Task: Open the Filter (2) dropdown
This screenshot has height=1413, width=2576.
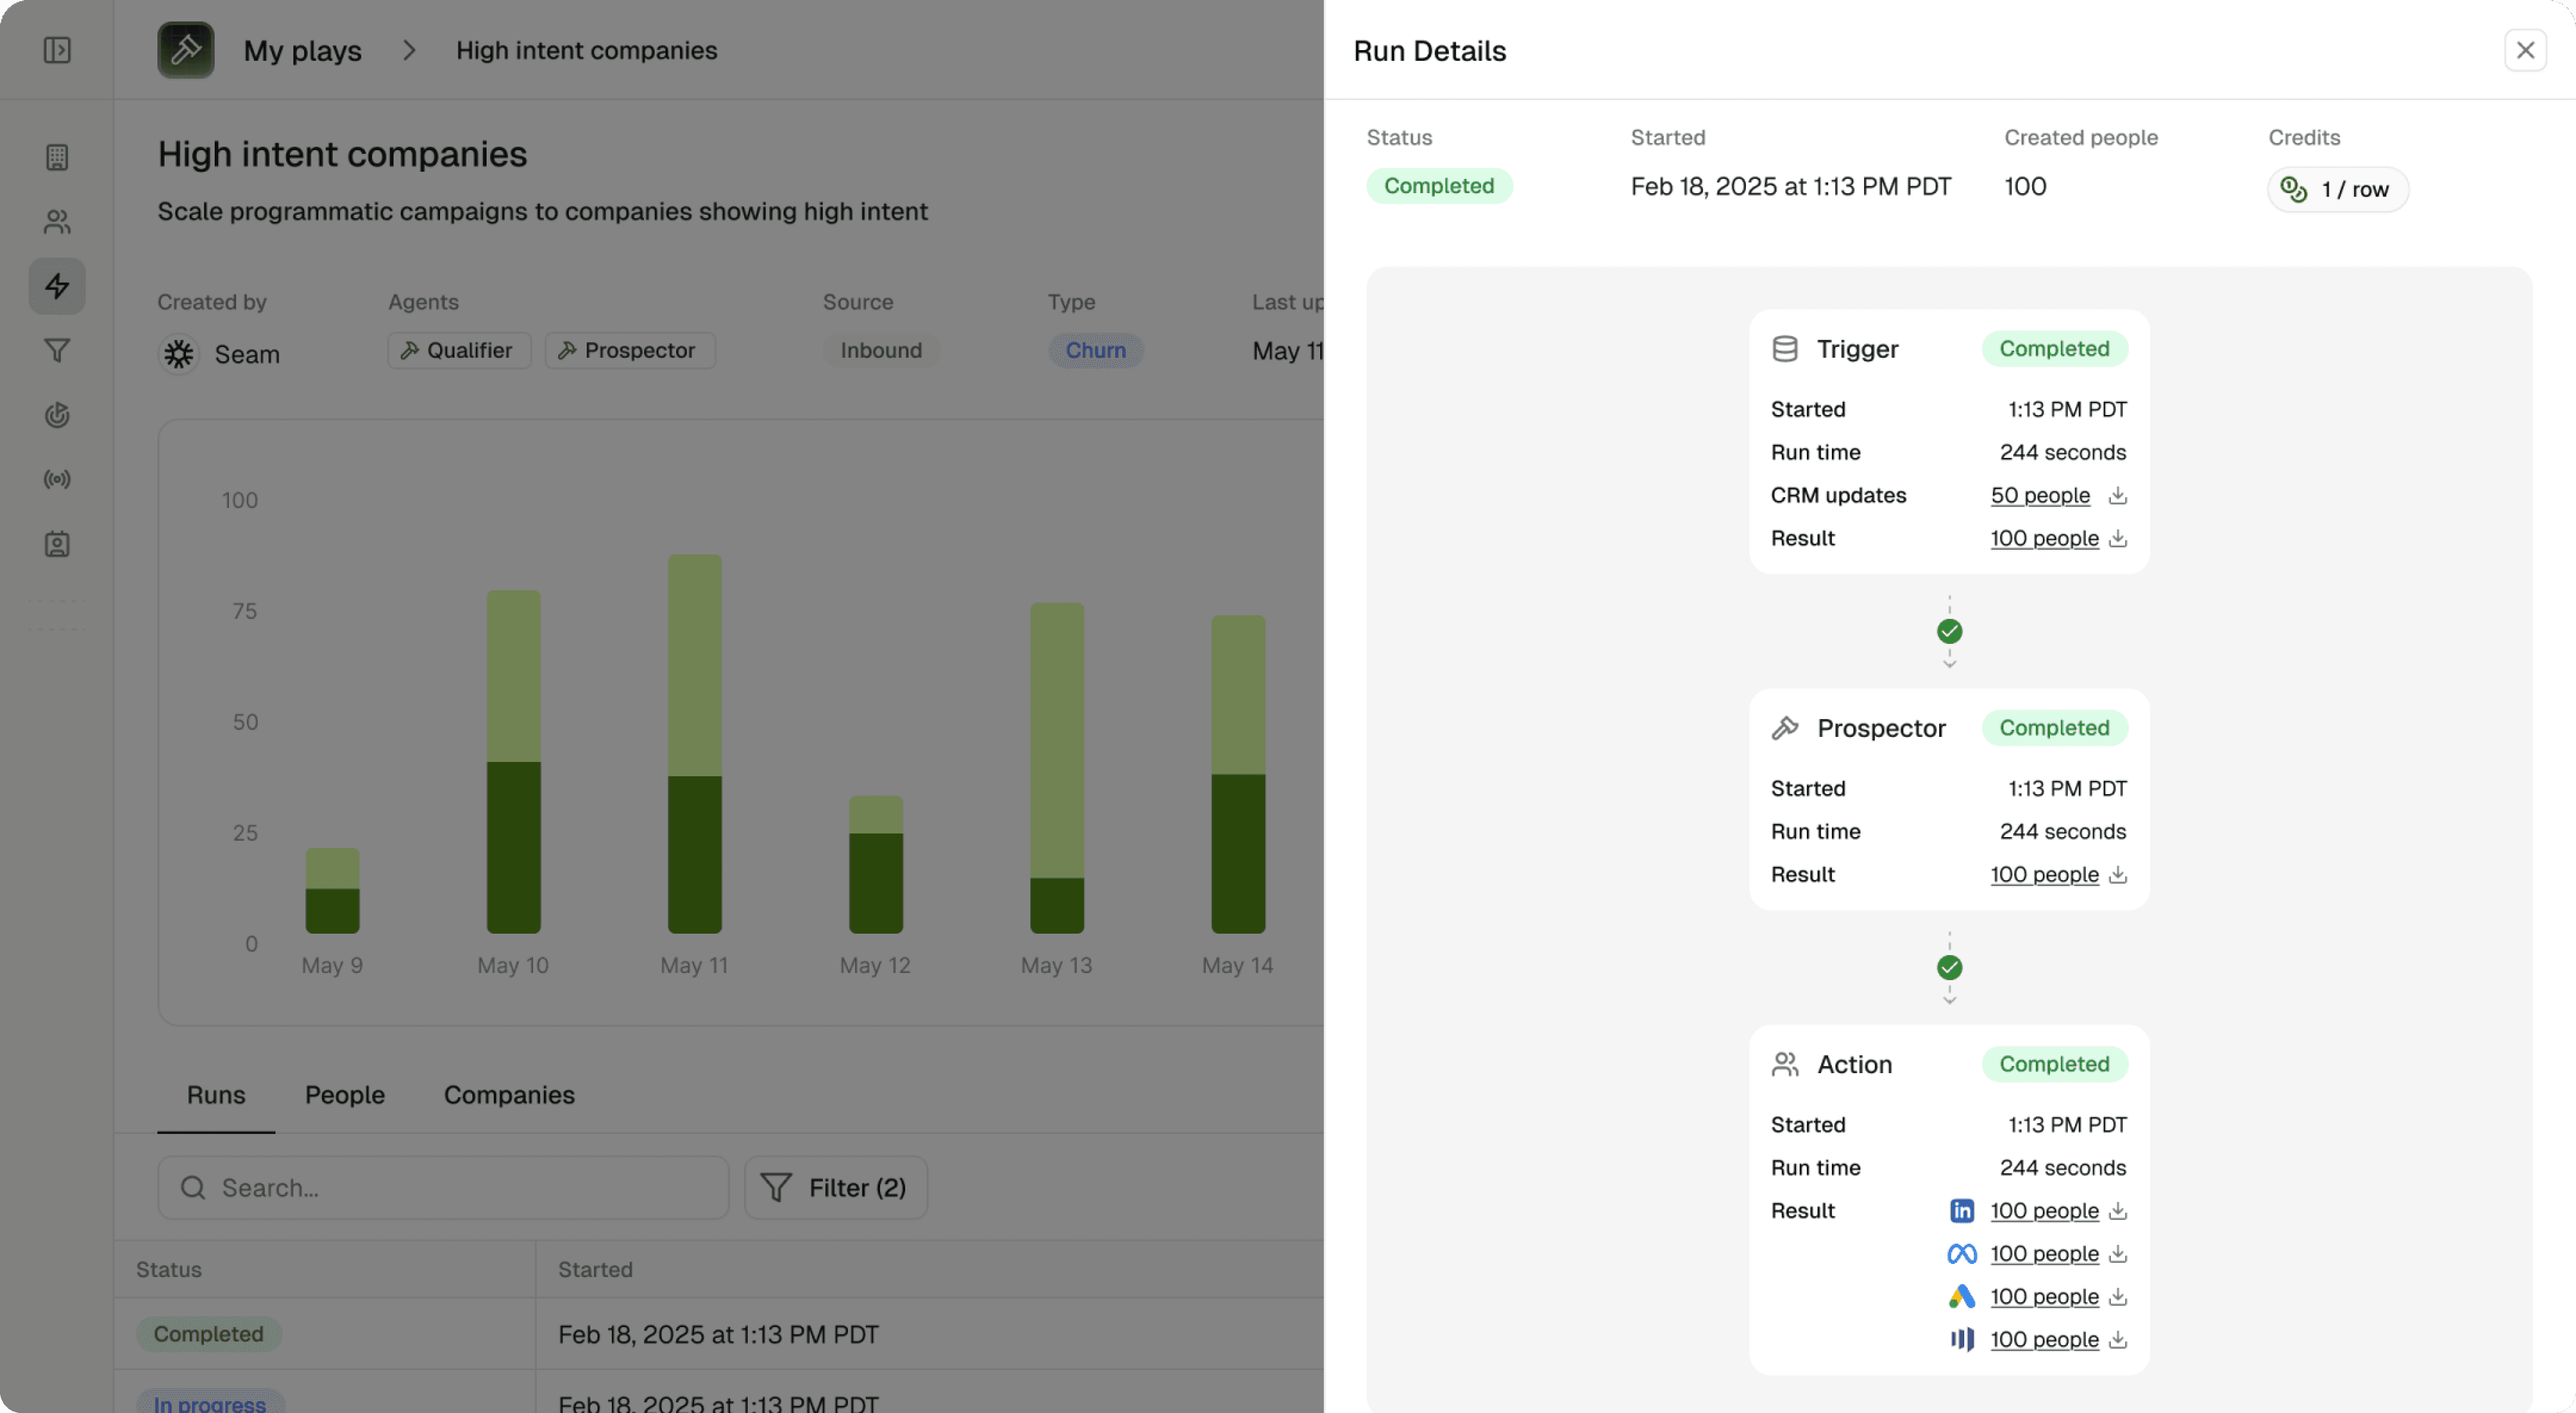Action: pos(835,1187)
